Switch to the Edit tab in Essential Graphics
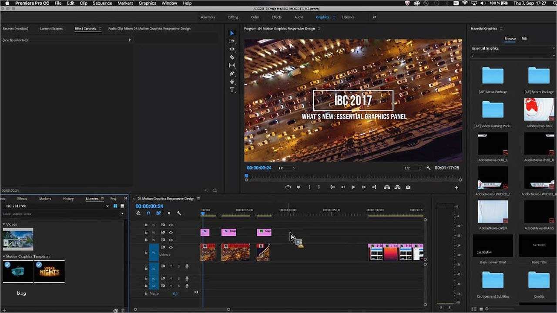This screenshot has width=557, height=313. coord(524,38)
